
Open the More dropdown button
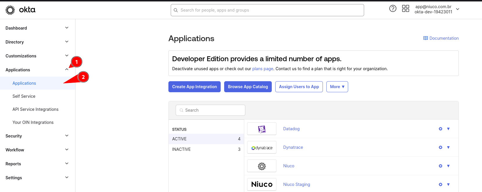click(337, 87)
